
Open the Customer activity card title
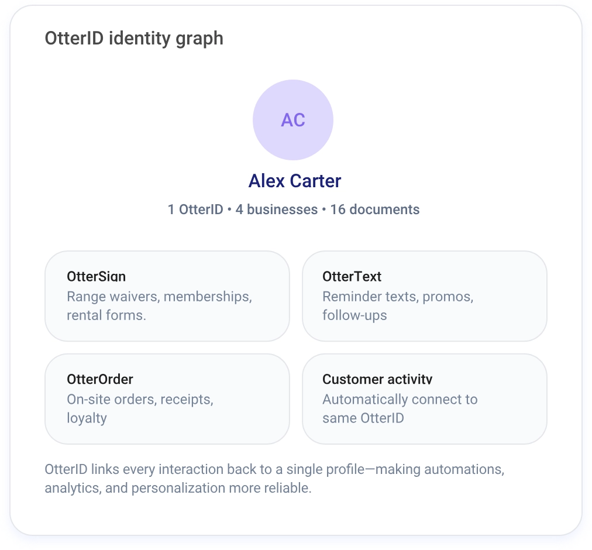(x=377, y=379)
